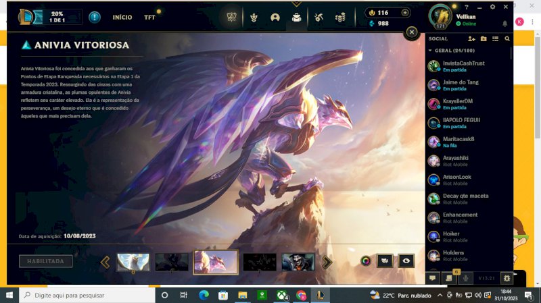Click the new friend folder icon

pos(484,39)
